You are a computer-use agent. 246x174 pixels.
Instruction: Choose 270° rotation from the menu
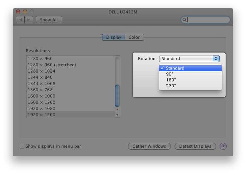(190, 86)
